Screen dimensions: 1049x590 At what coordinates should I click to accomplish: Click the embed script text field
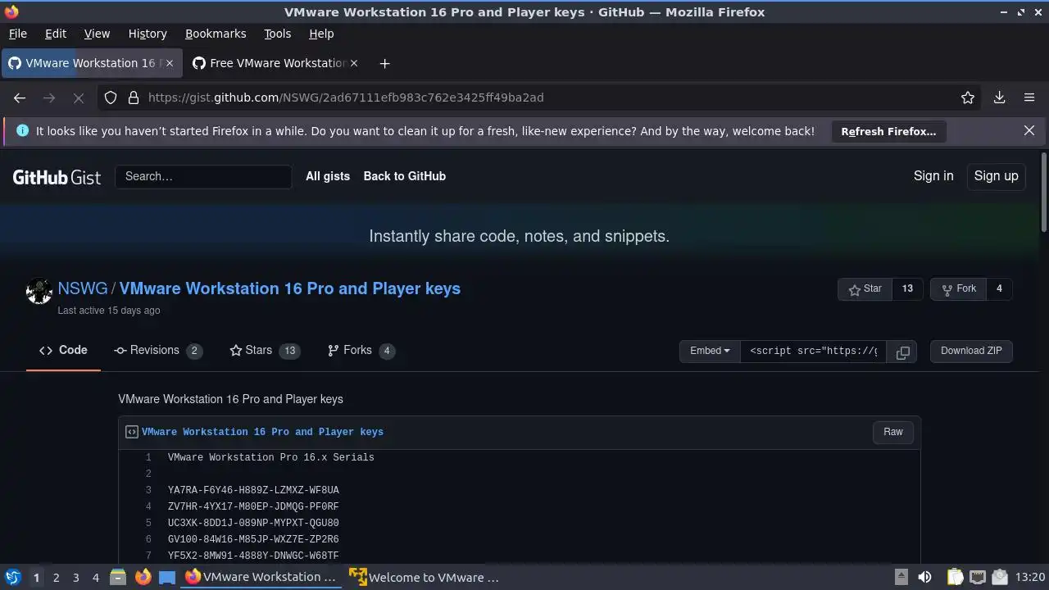coord(813,352)
